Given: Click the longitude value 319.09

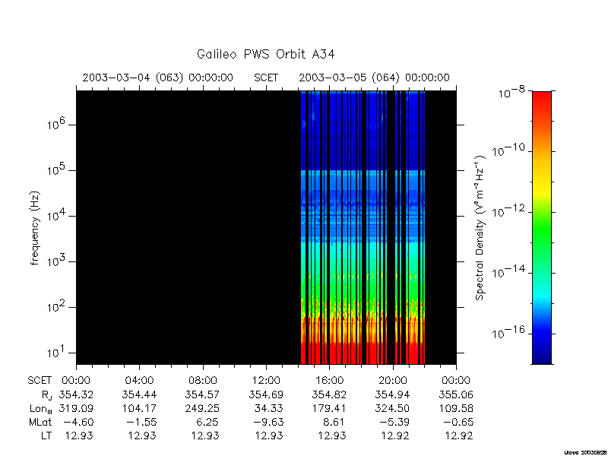Looking at the screenshot, I should click(x=76, y=408).
